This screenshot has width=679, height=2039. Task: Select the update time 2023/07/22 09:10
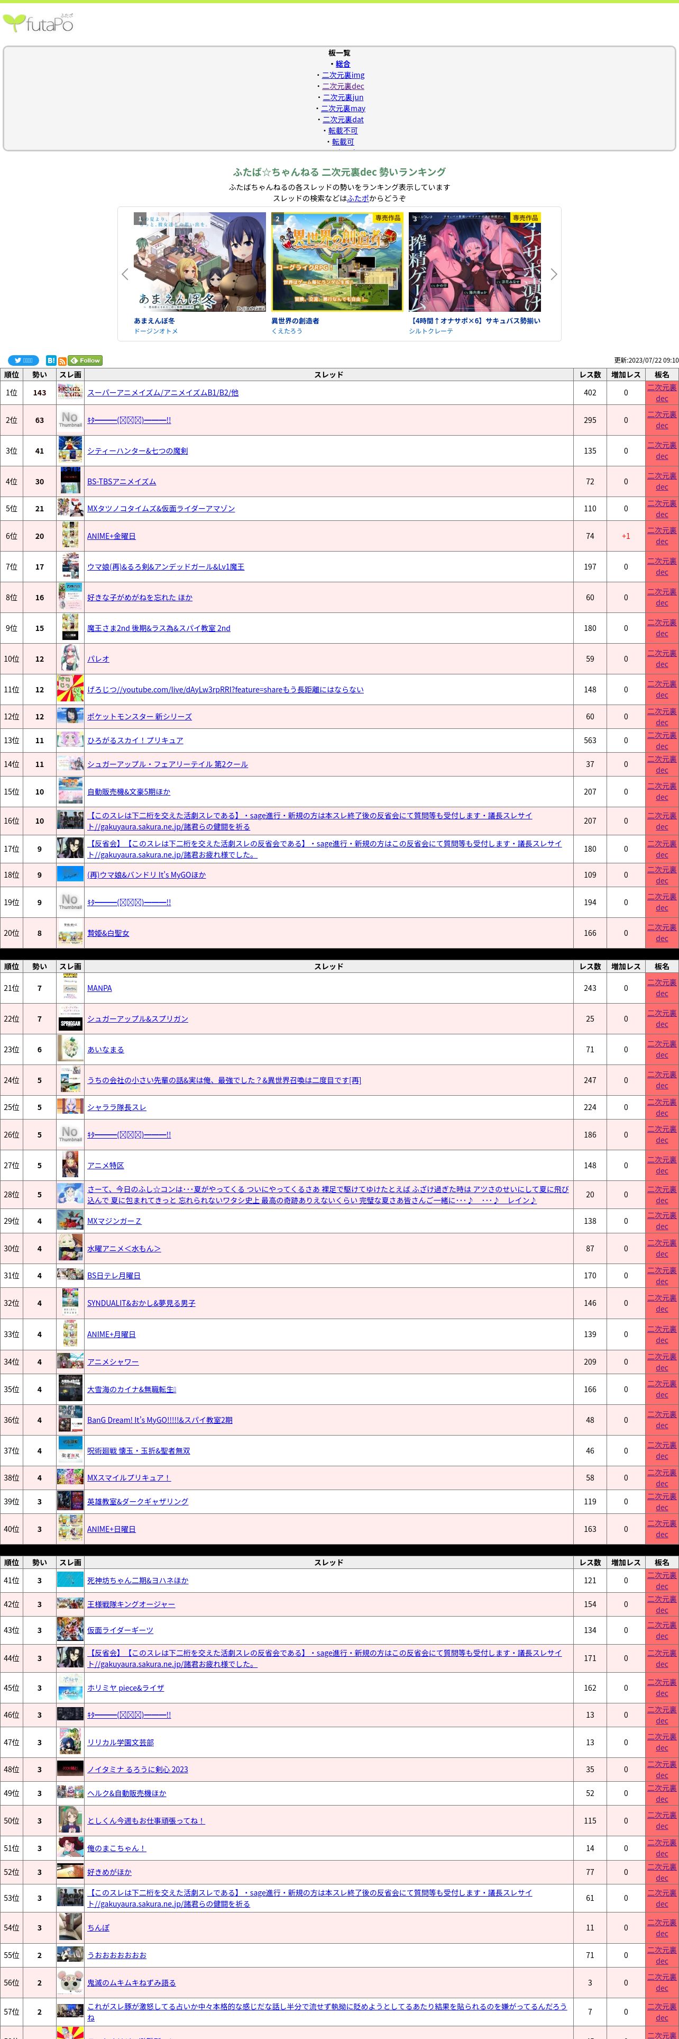click(653, 360)
